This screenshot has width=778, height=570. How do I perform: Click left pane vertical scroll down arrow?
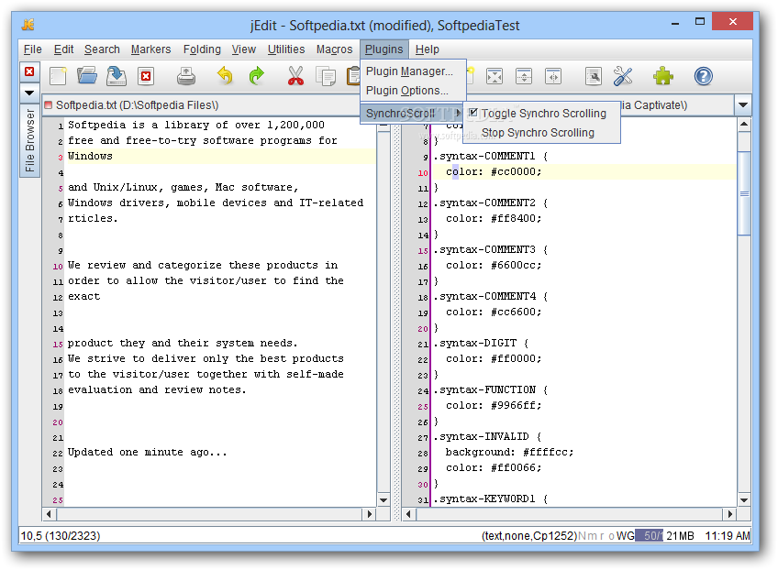click(x=383, y=500)
